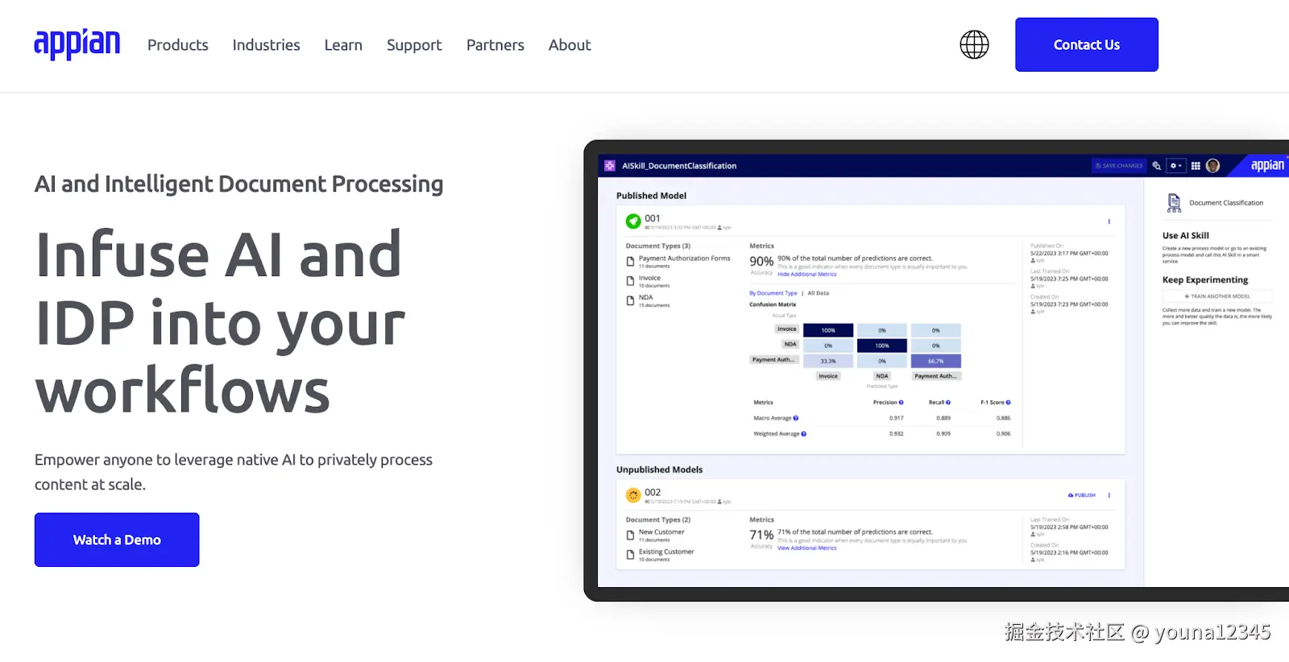Image resolution: width=1289 pixels, height=662 pixels.
Task: Open the options menu for model 001
Action: click(1109, 221)
